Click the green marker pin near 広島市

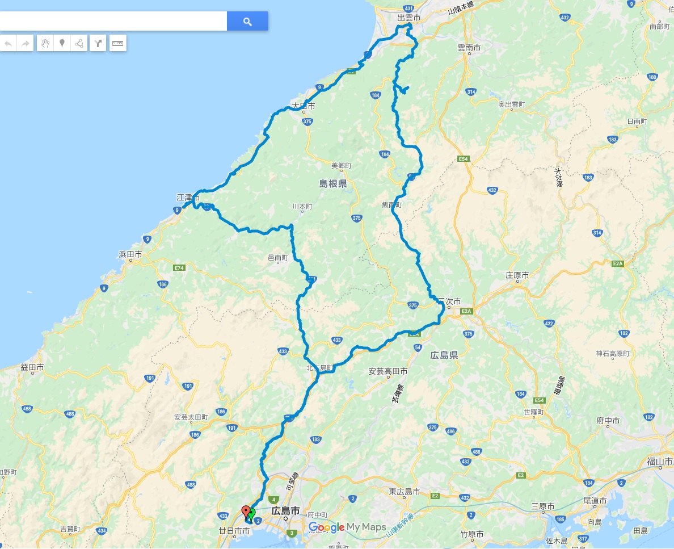click(252, 514)
